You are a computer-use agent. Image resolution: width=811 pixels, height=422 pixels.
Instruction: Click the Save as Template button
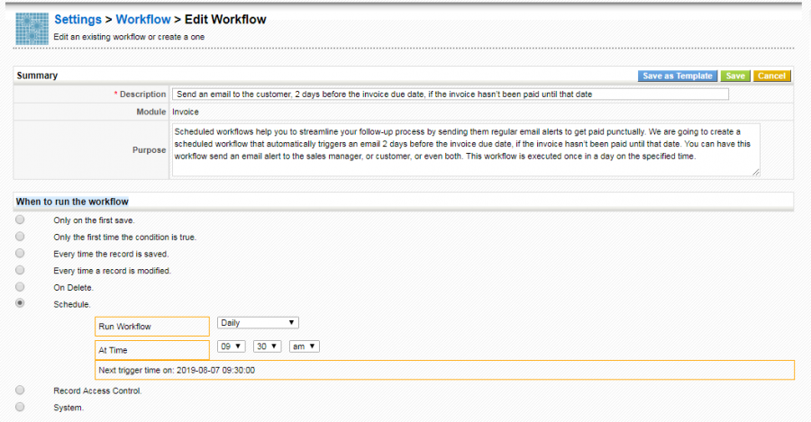[678, 76]
